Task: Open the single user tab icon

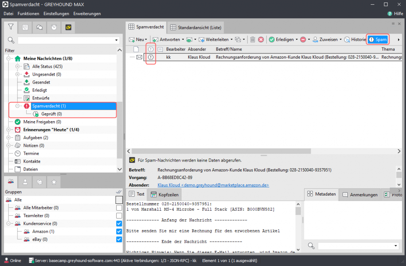Action: [x=25, y=182]
